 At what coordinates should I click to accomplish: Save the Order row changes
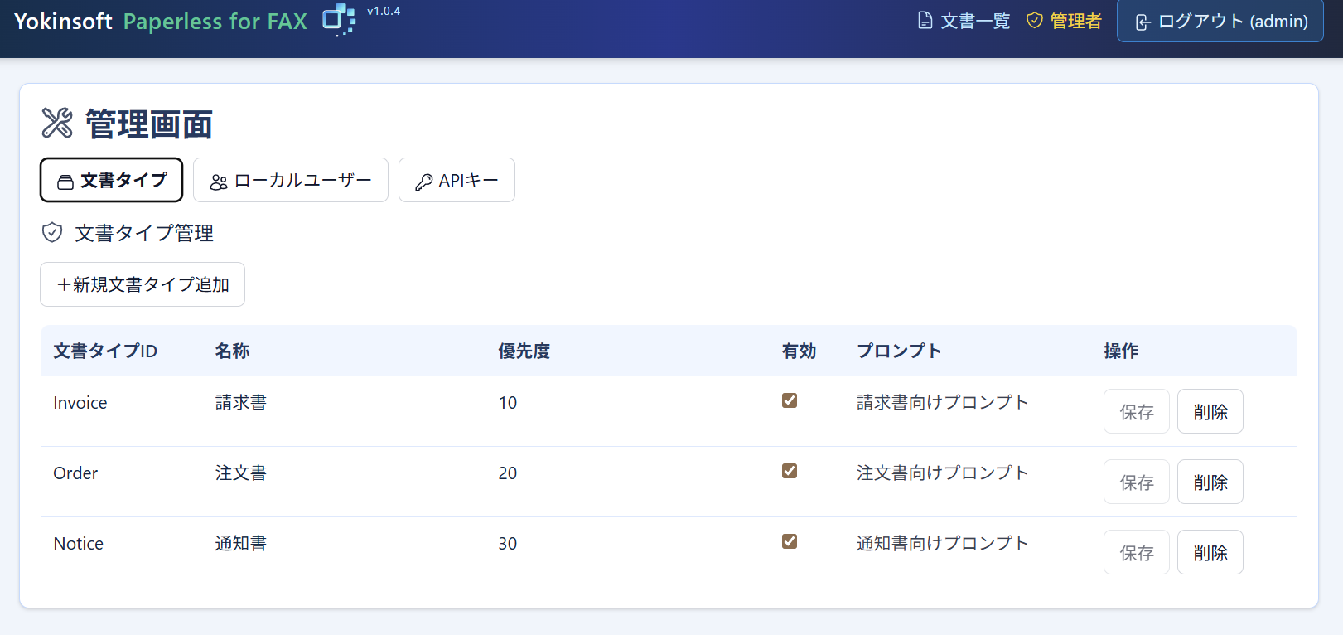click(x=1136, y=482)
